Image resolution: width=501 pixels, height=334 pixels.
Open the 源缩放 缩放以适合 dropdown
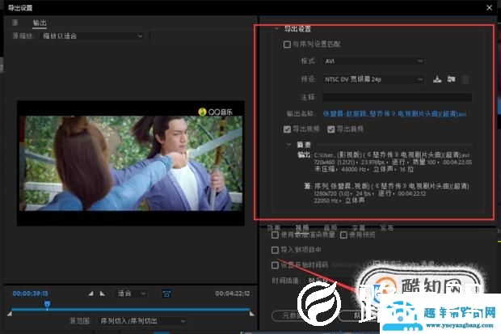pyautogui.click(x=92, y=36)
